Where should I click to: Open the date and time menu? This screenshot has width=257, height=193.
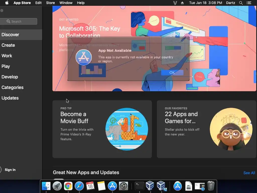(x=206, y=3)
